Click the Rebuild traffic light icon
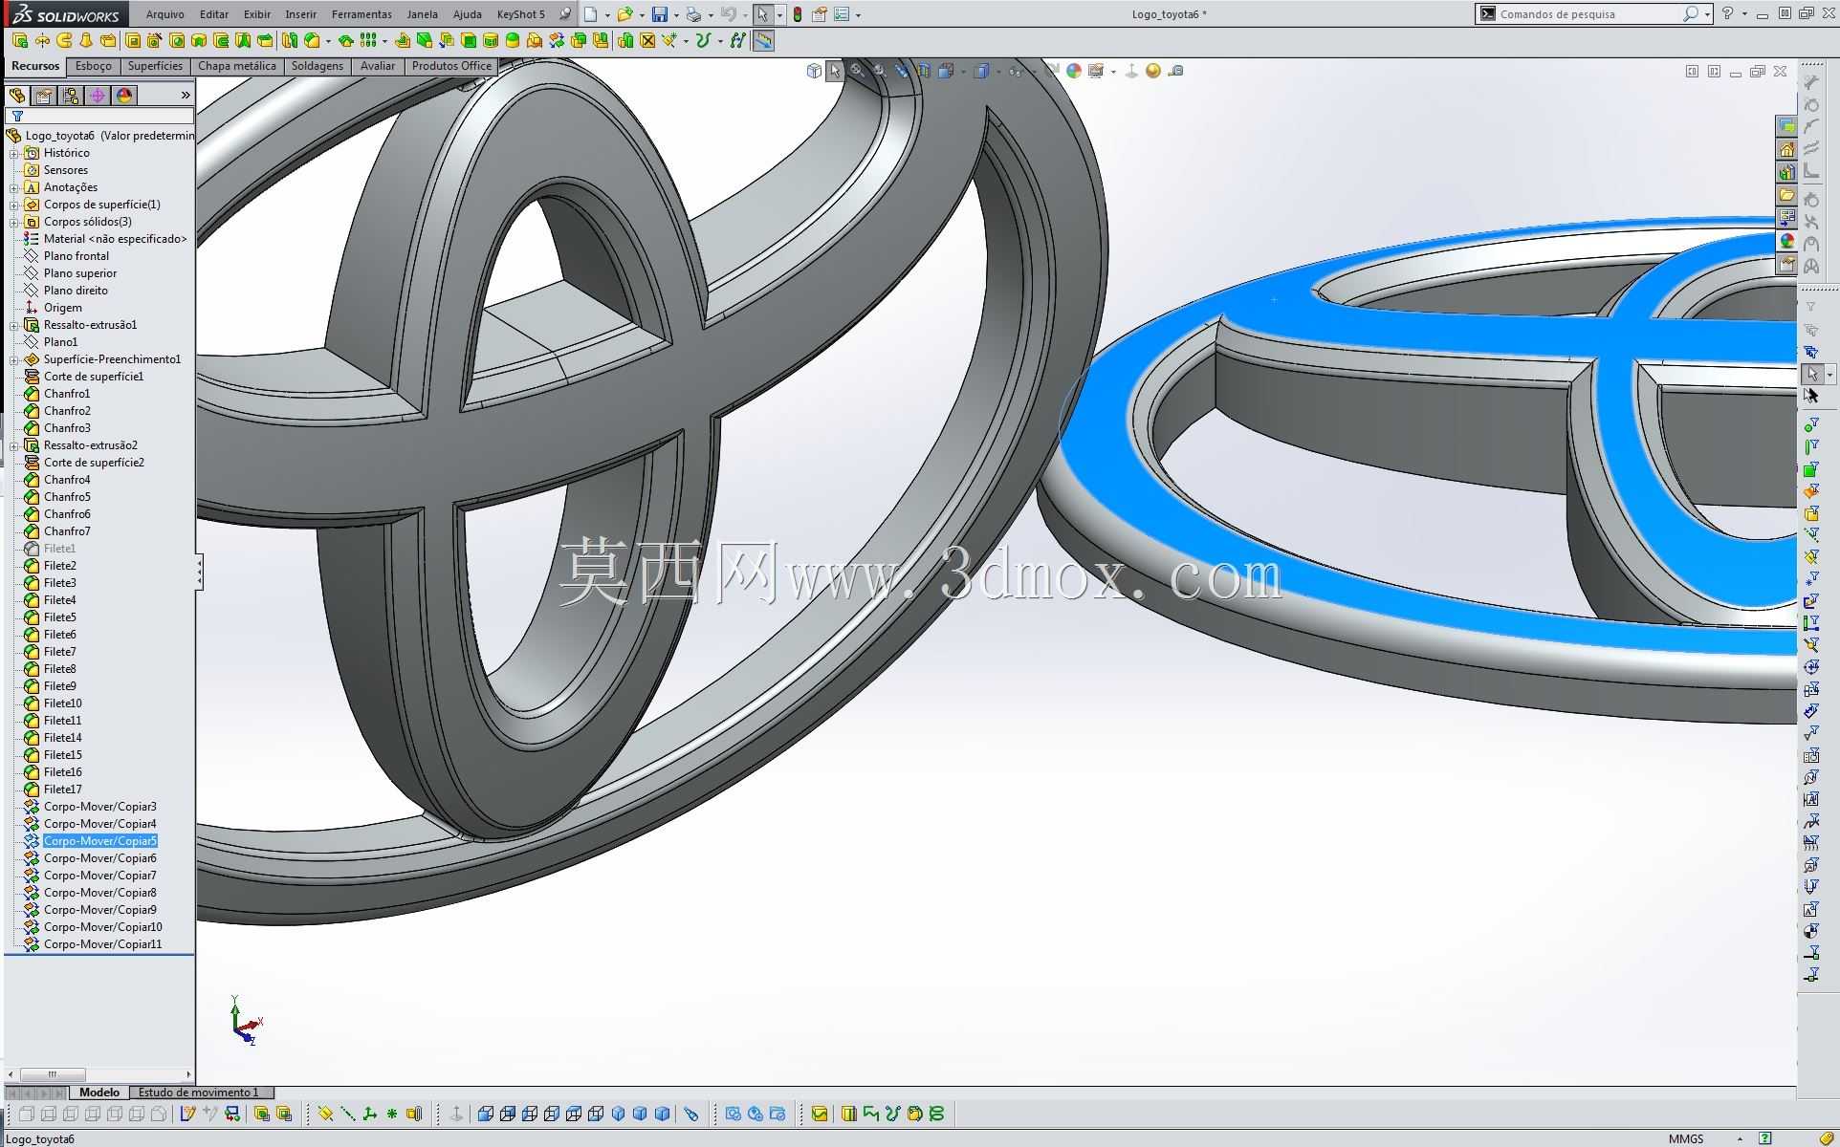 coord(798,14)
